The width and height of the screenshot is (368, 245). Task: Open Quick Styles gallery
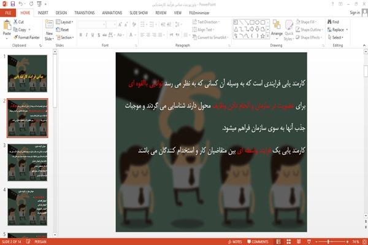pos(289,31)
